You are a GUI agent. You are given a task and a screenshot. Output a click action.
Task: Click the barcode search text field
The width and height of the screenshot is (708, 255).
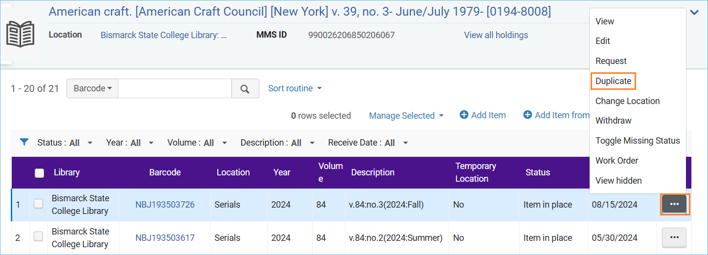pos(175,88)
